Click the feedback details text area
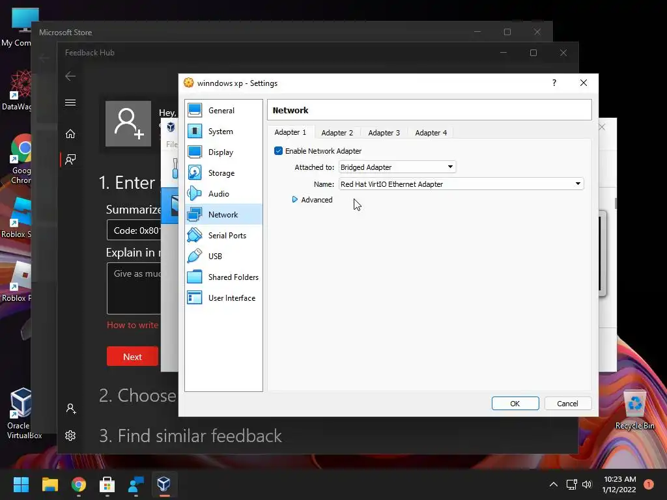Image resolution: width=667 pixels, height=500 pixels. [134, 288]
